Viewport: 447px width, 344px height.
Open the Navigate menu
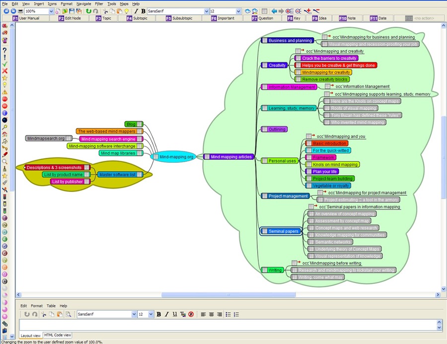click(84, 3)
